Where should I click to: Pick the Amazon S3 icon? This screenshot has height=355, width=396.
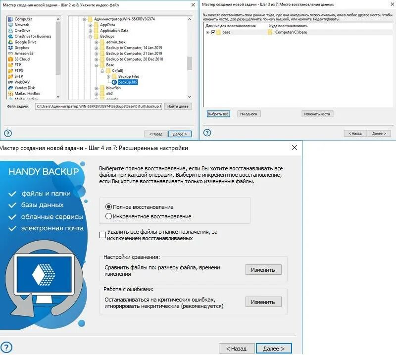[10, 53]
